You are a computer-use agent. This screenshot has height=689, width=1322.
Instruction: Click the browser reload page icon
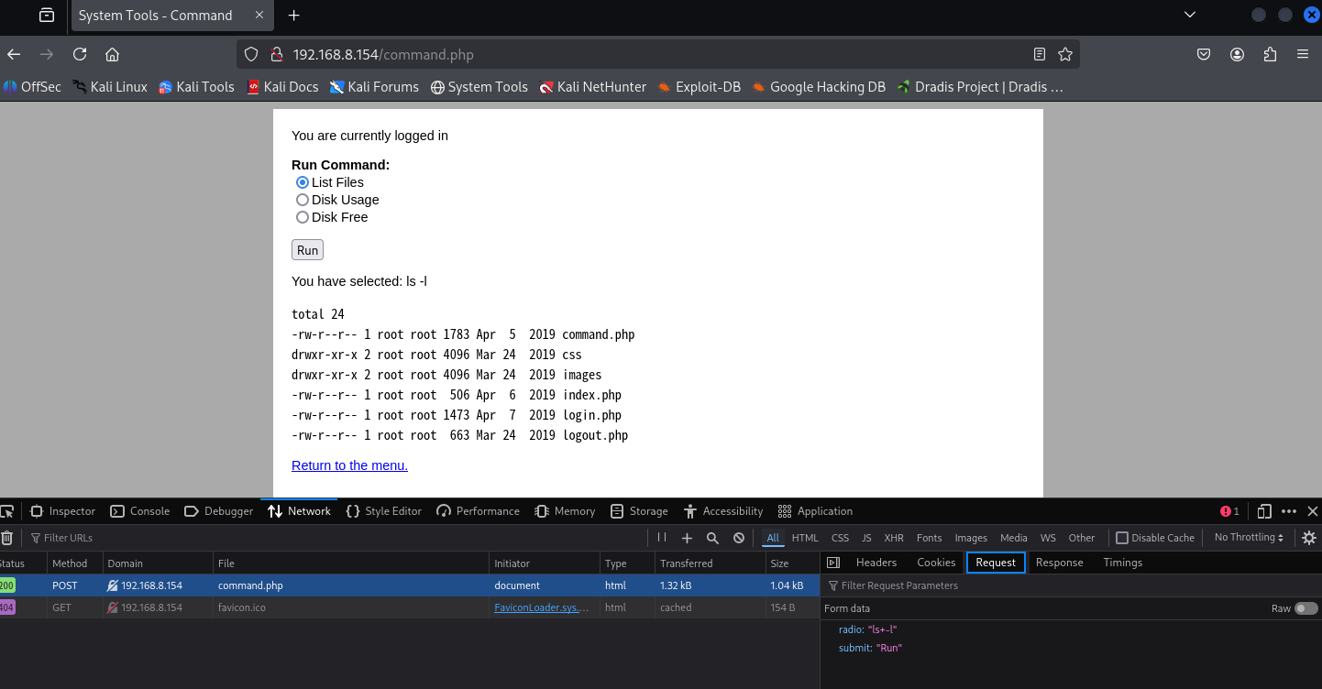point(80,54)
